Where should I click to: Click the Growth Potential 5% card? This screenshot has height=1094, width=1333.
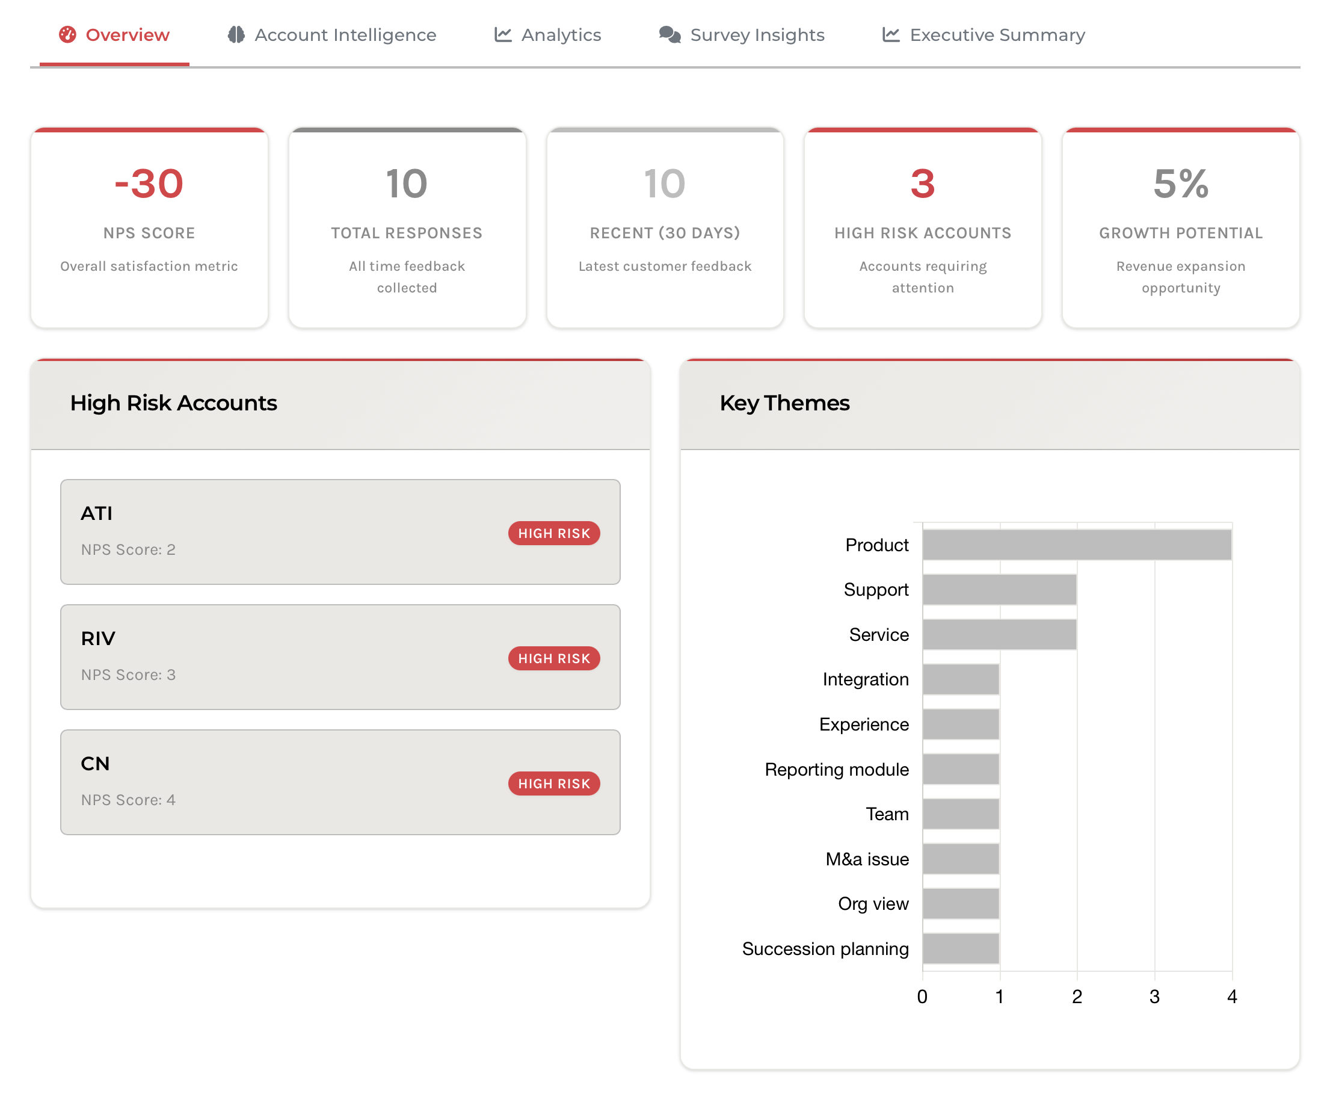pos(1180,227)
